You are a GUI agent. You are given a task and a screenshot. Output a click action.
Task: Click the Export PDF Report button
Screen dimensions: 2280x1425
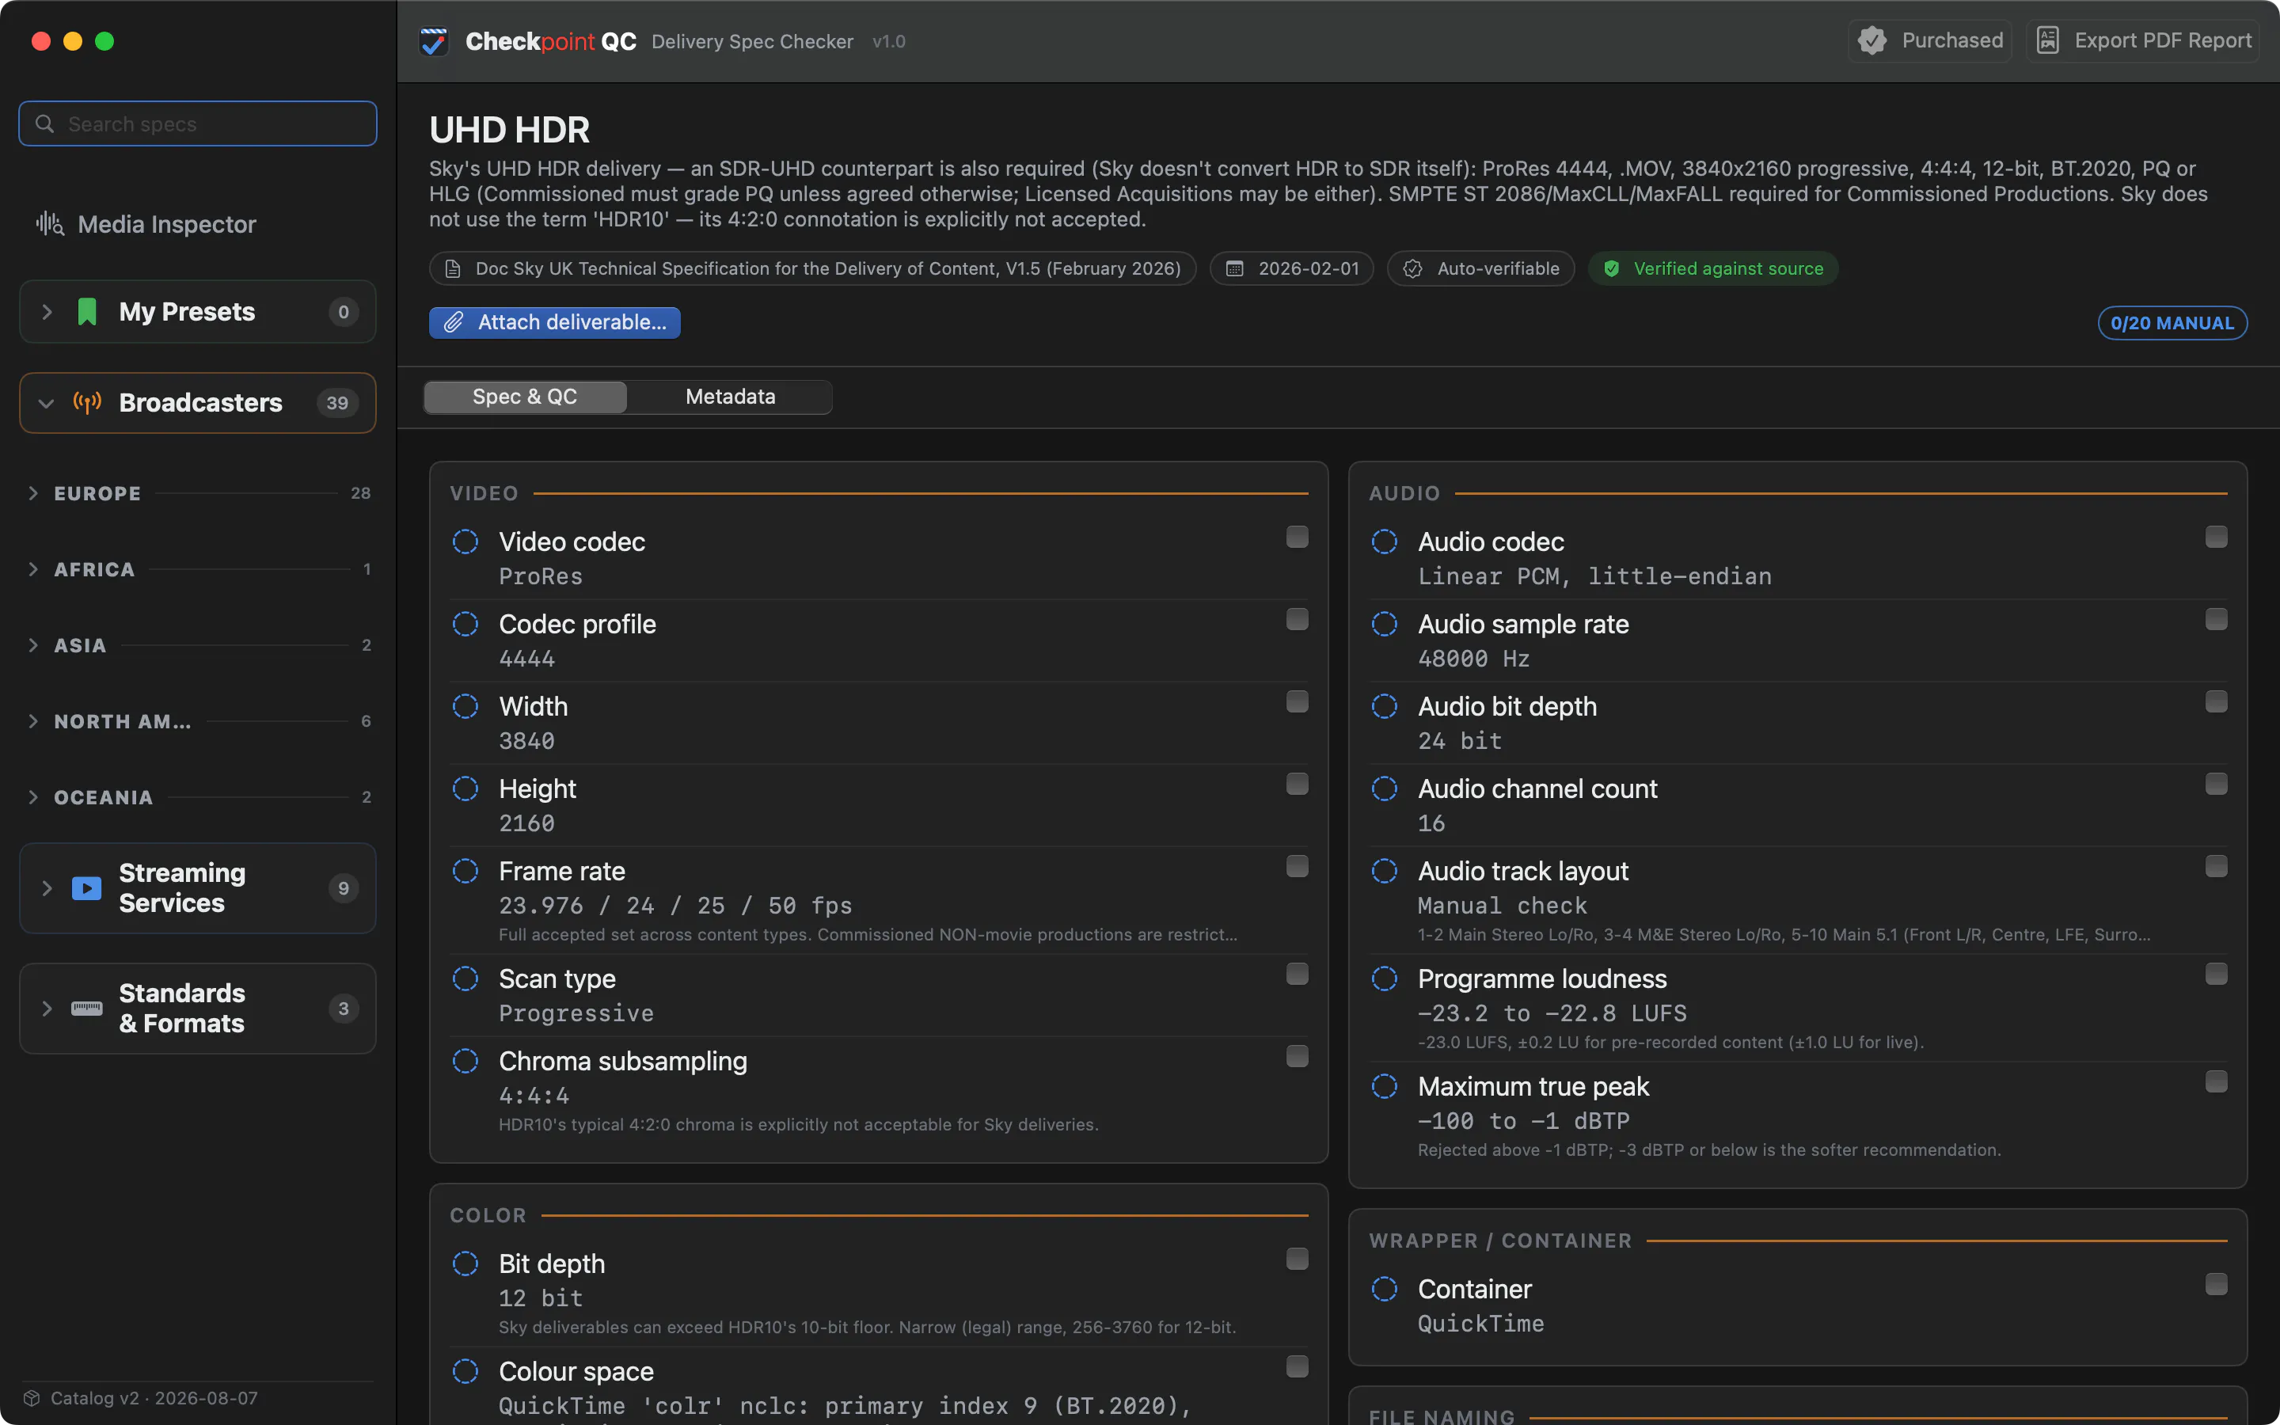pyautogui.click(x=2143, y=40)
